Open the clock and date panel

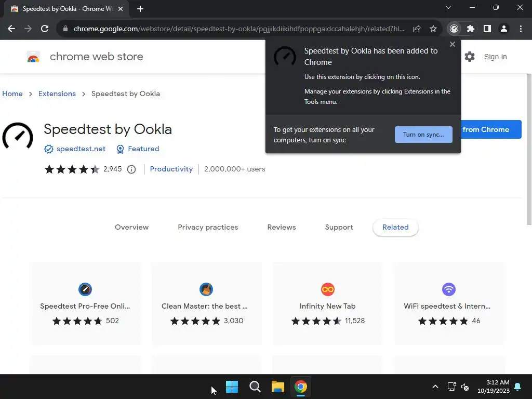coord(494,387)
